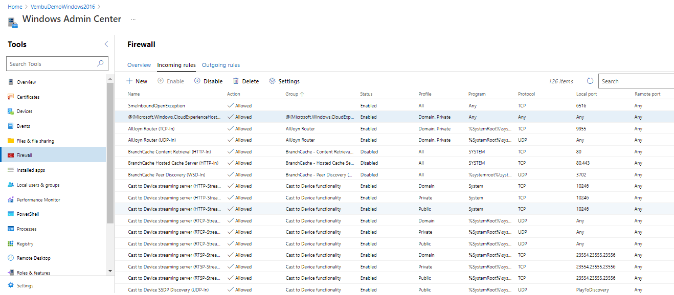Open the Installed apps icon
Screen dimensions: 674x295
(11, 170)
